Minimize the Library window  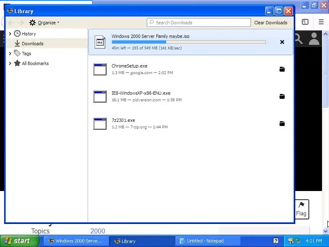click(269, 11)
